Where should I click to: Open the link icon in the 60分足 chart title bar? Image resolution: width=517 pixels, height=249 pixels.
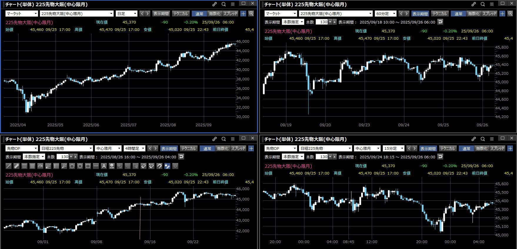[473, 4]
